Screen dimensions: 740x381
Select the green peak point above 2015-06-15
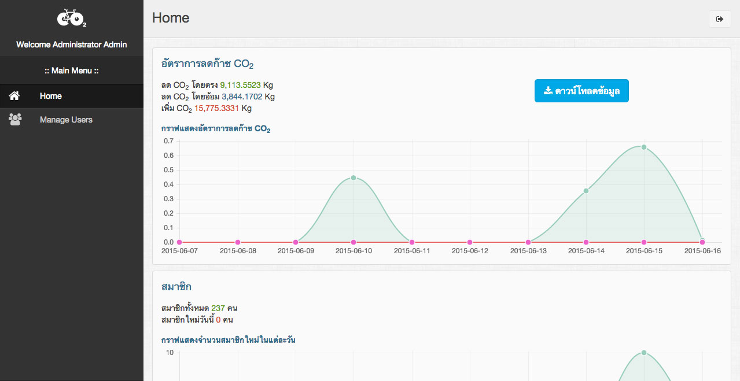643,147
